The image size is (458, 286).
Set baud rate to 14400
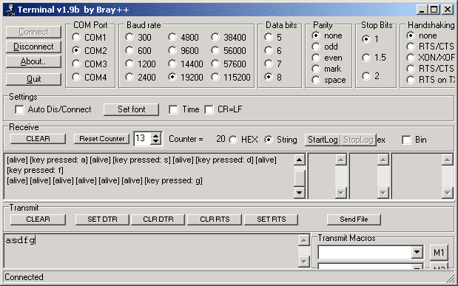coord(186,64)
